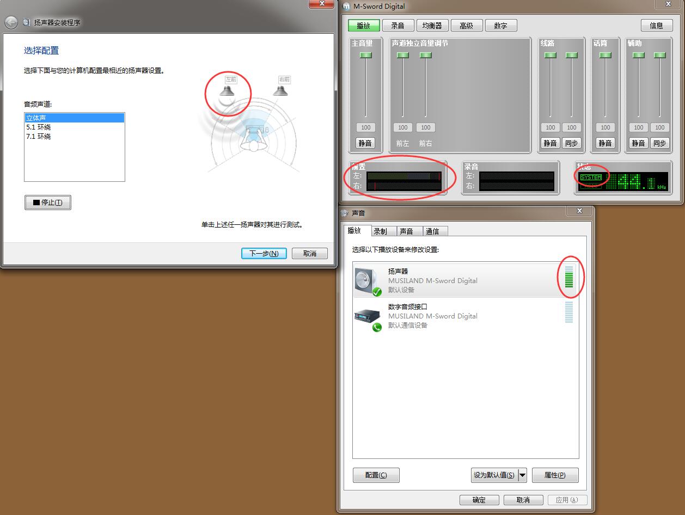685x515 pixels.
Task: Click the 声音 window title bar icon
Action: (x=345, y=213)
